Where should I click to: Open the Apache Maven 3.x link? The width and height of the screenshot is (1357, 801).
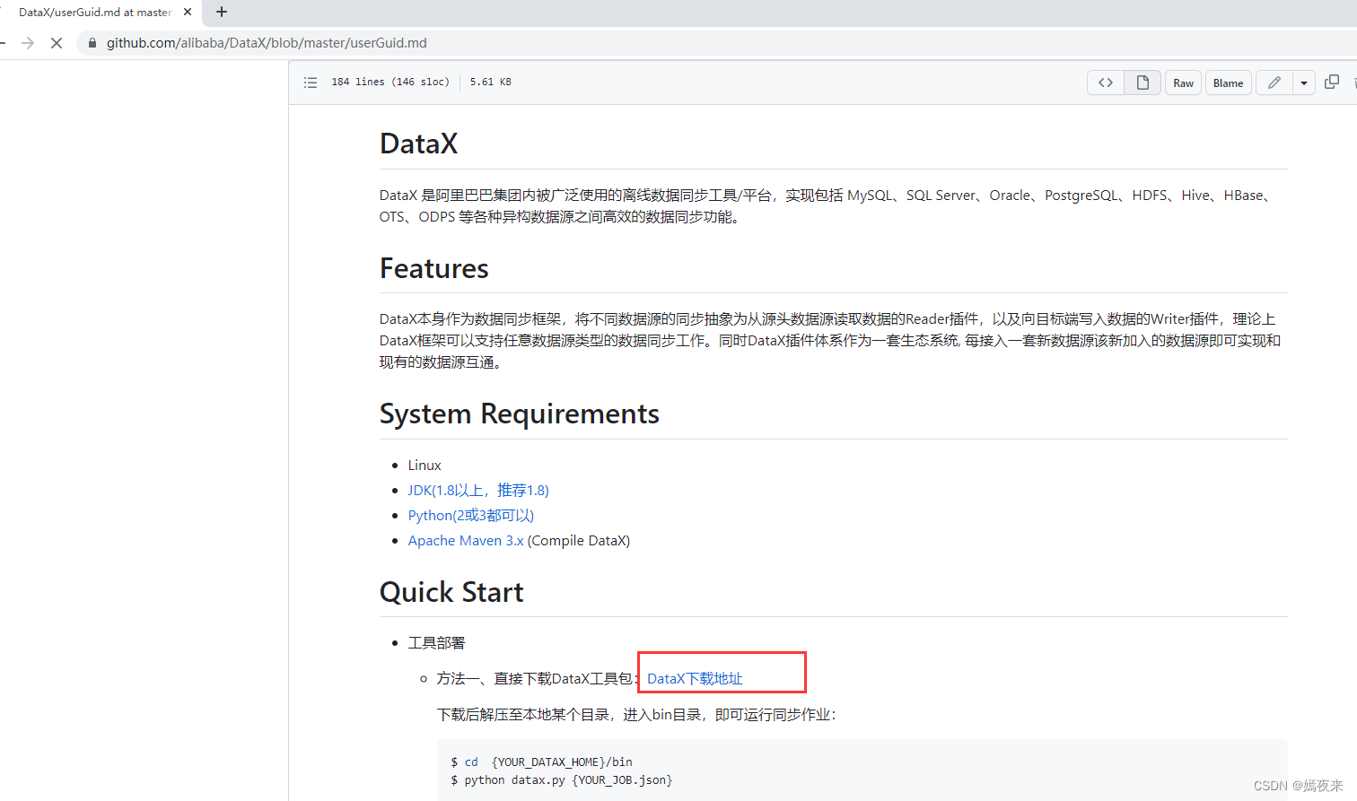click(466, 540)
